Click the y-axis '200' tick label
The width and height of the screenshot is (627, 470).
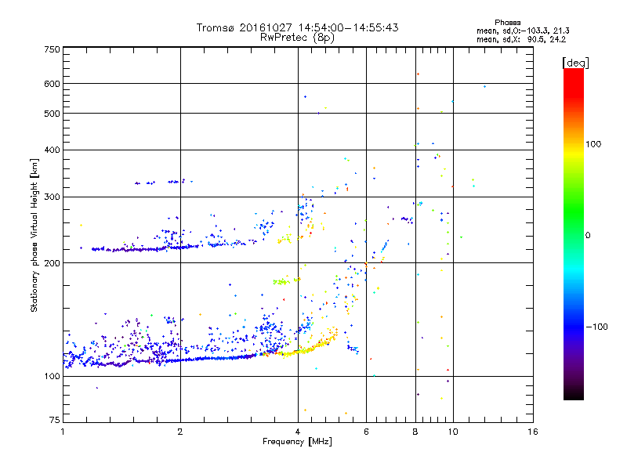click(x=52, y=263)
